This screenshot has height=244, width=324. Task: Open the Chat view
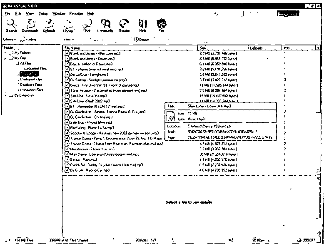point(87,26)
